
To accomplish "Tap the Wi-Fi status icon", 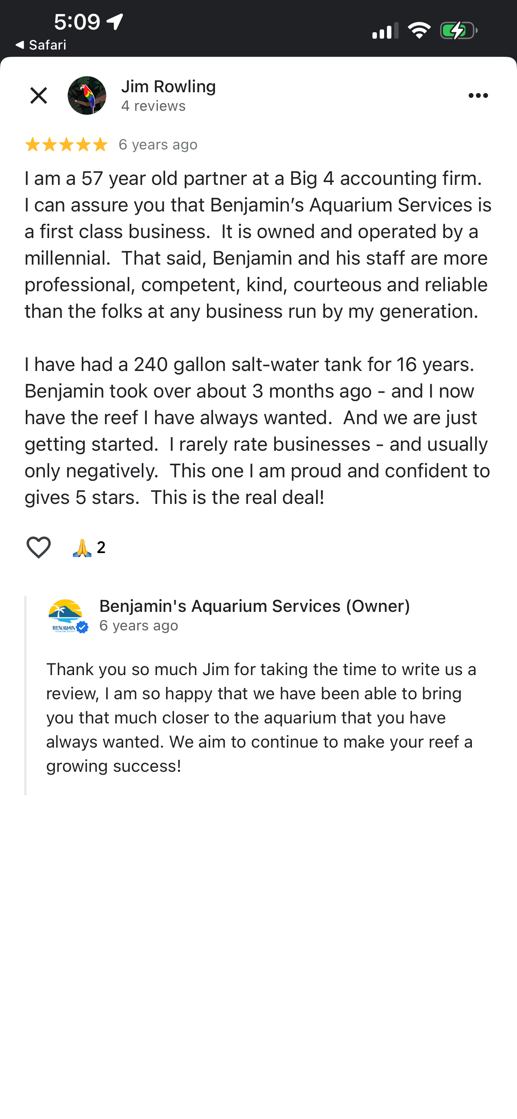I will (x=419, y=30).
